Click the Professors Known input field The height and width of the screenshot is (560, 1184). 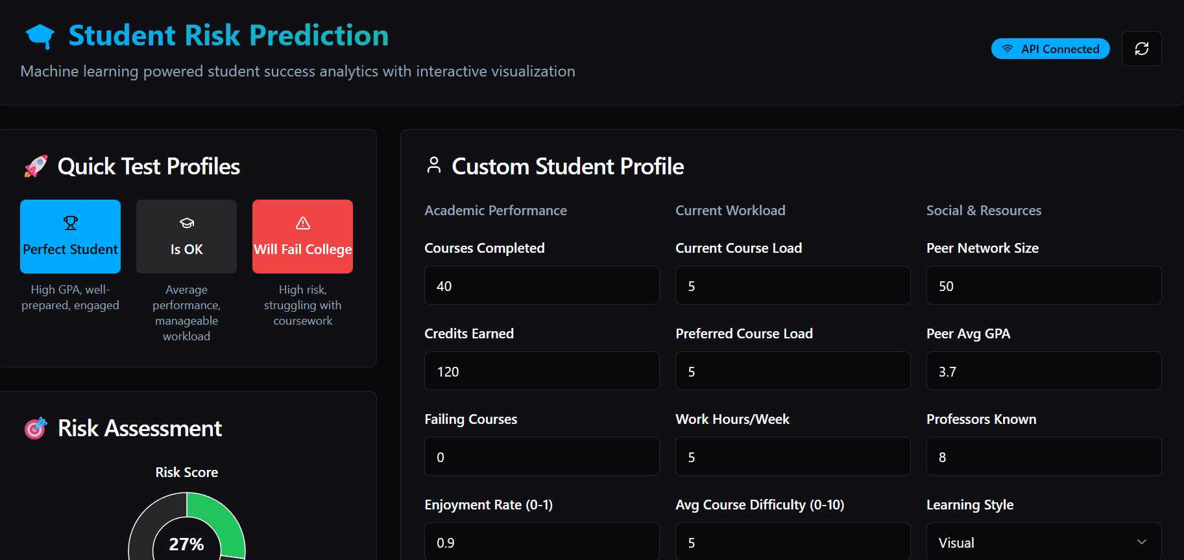(x=1043, y=457)
